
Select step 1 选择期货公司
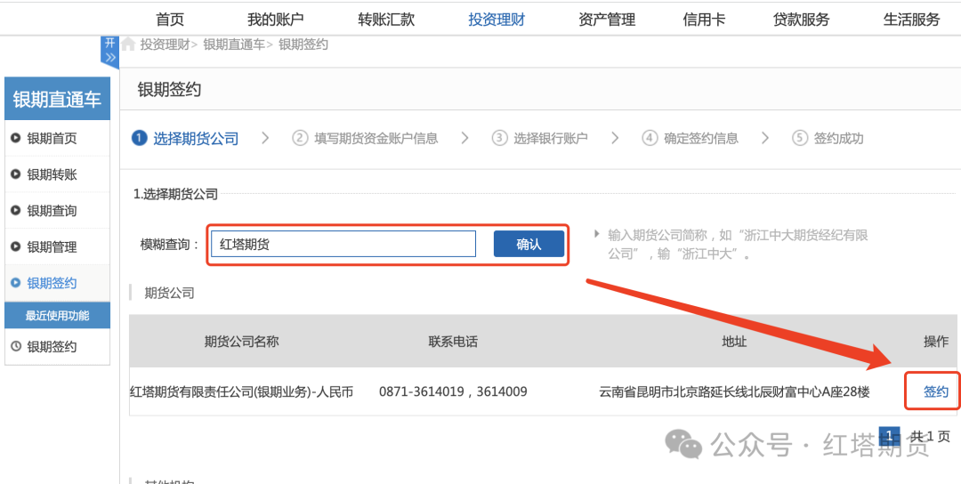click(x=185, y=139)
